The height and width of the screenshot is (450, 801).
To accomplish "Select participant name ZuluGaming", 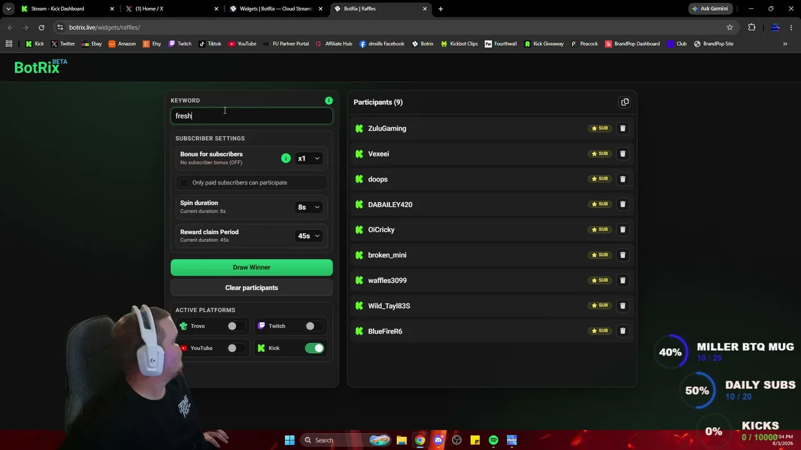I will 387,128.
